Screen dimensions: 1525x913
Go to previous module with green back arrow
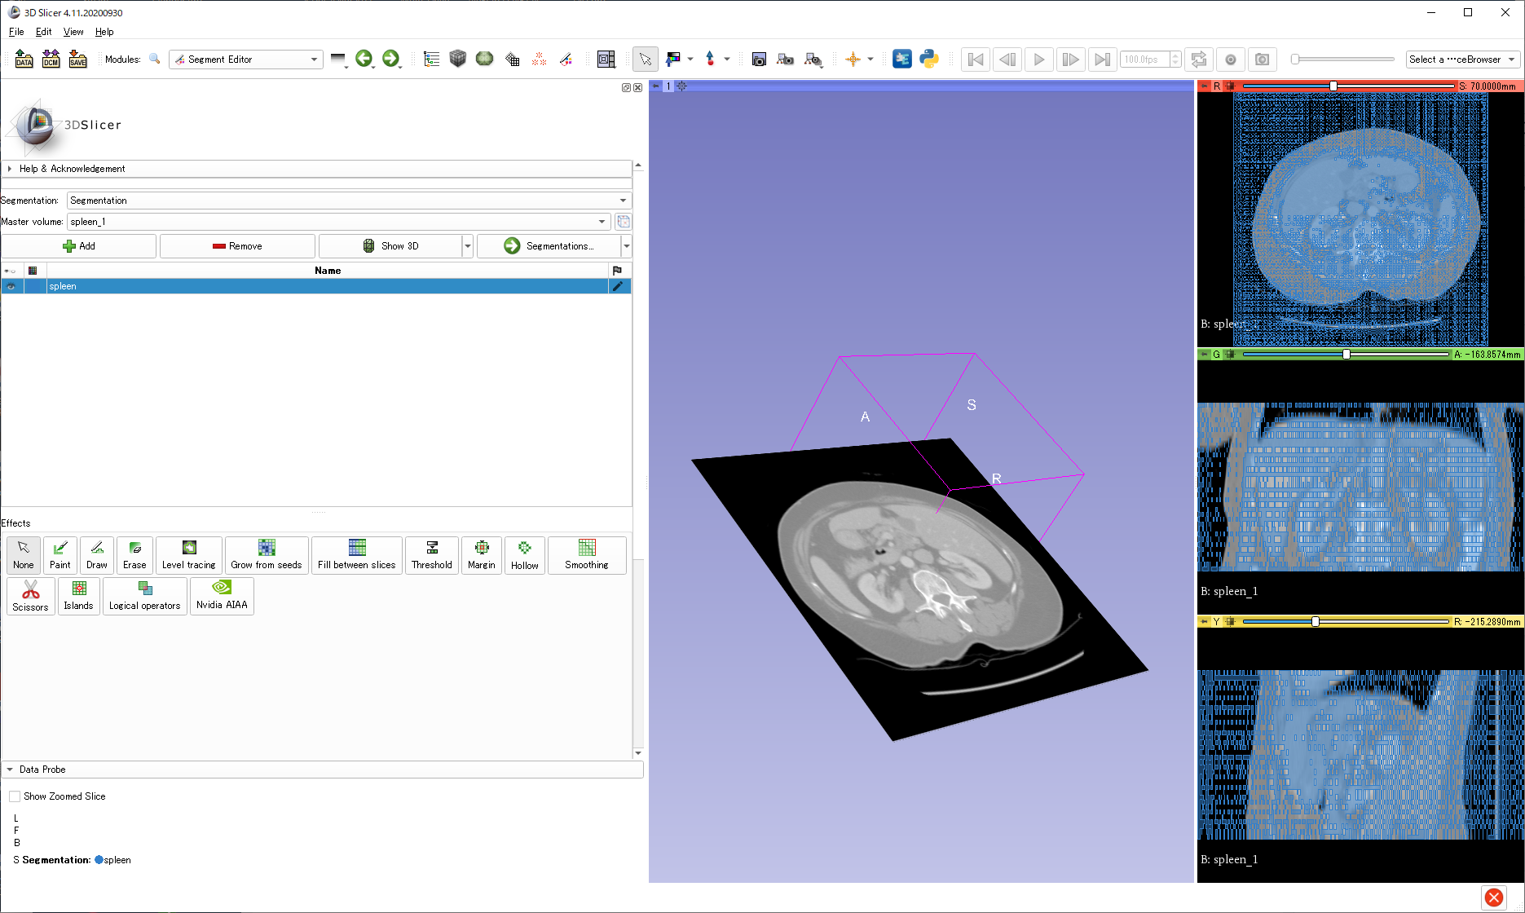click(x=364, y=59)
